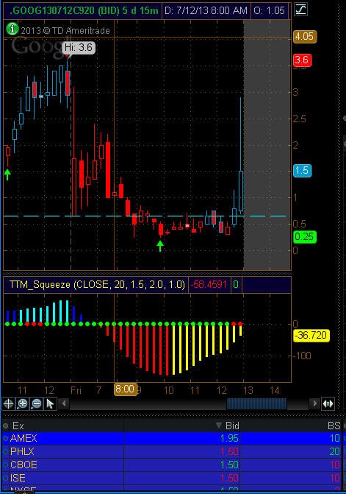346x494 pixels.
Task: Click the PHLX bid size 20
Action: point(335,451)
